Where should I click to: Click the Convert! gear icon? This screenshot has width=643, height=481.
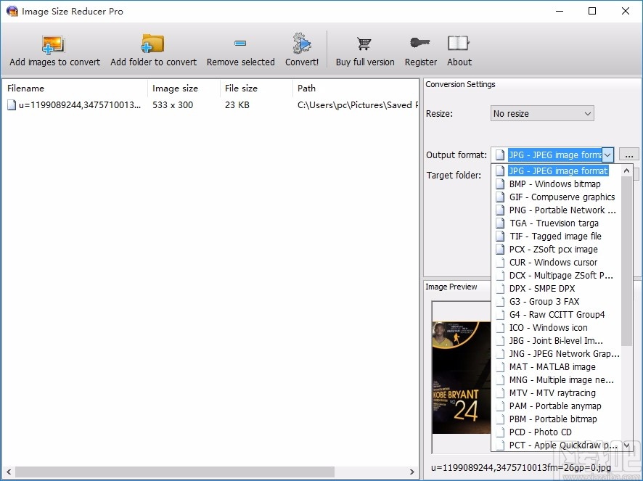pyautogui.click(x=302, y=44)
